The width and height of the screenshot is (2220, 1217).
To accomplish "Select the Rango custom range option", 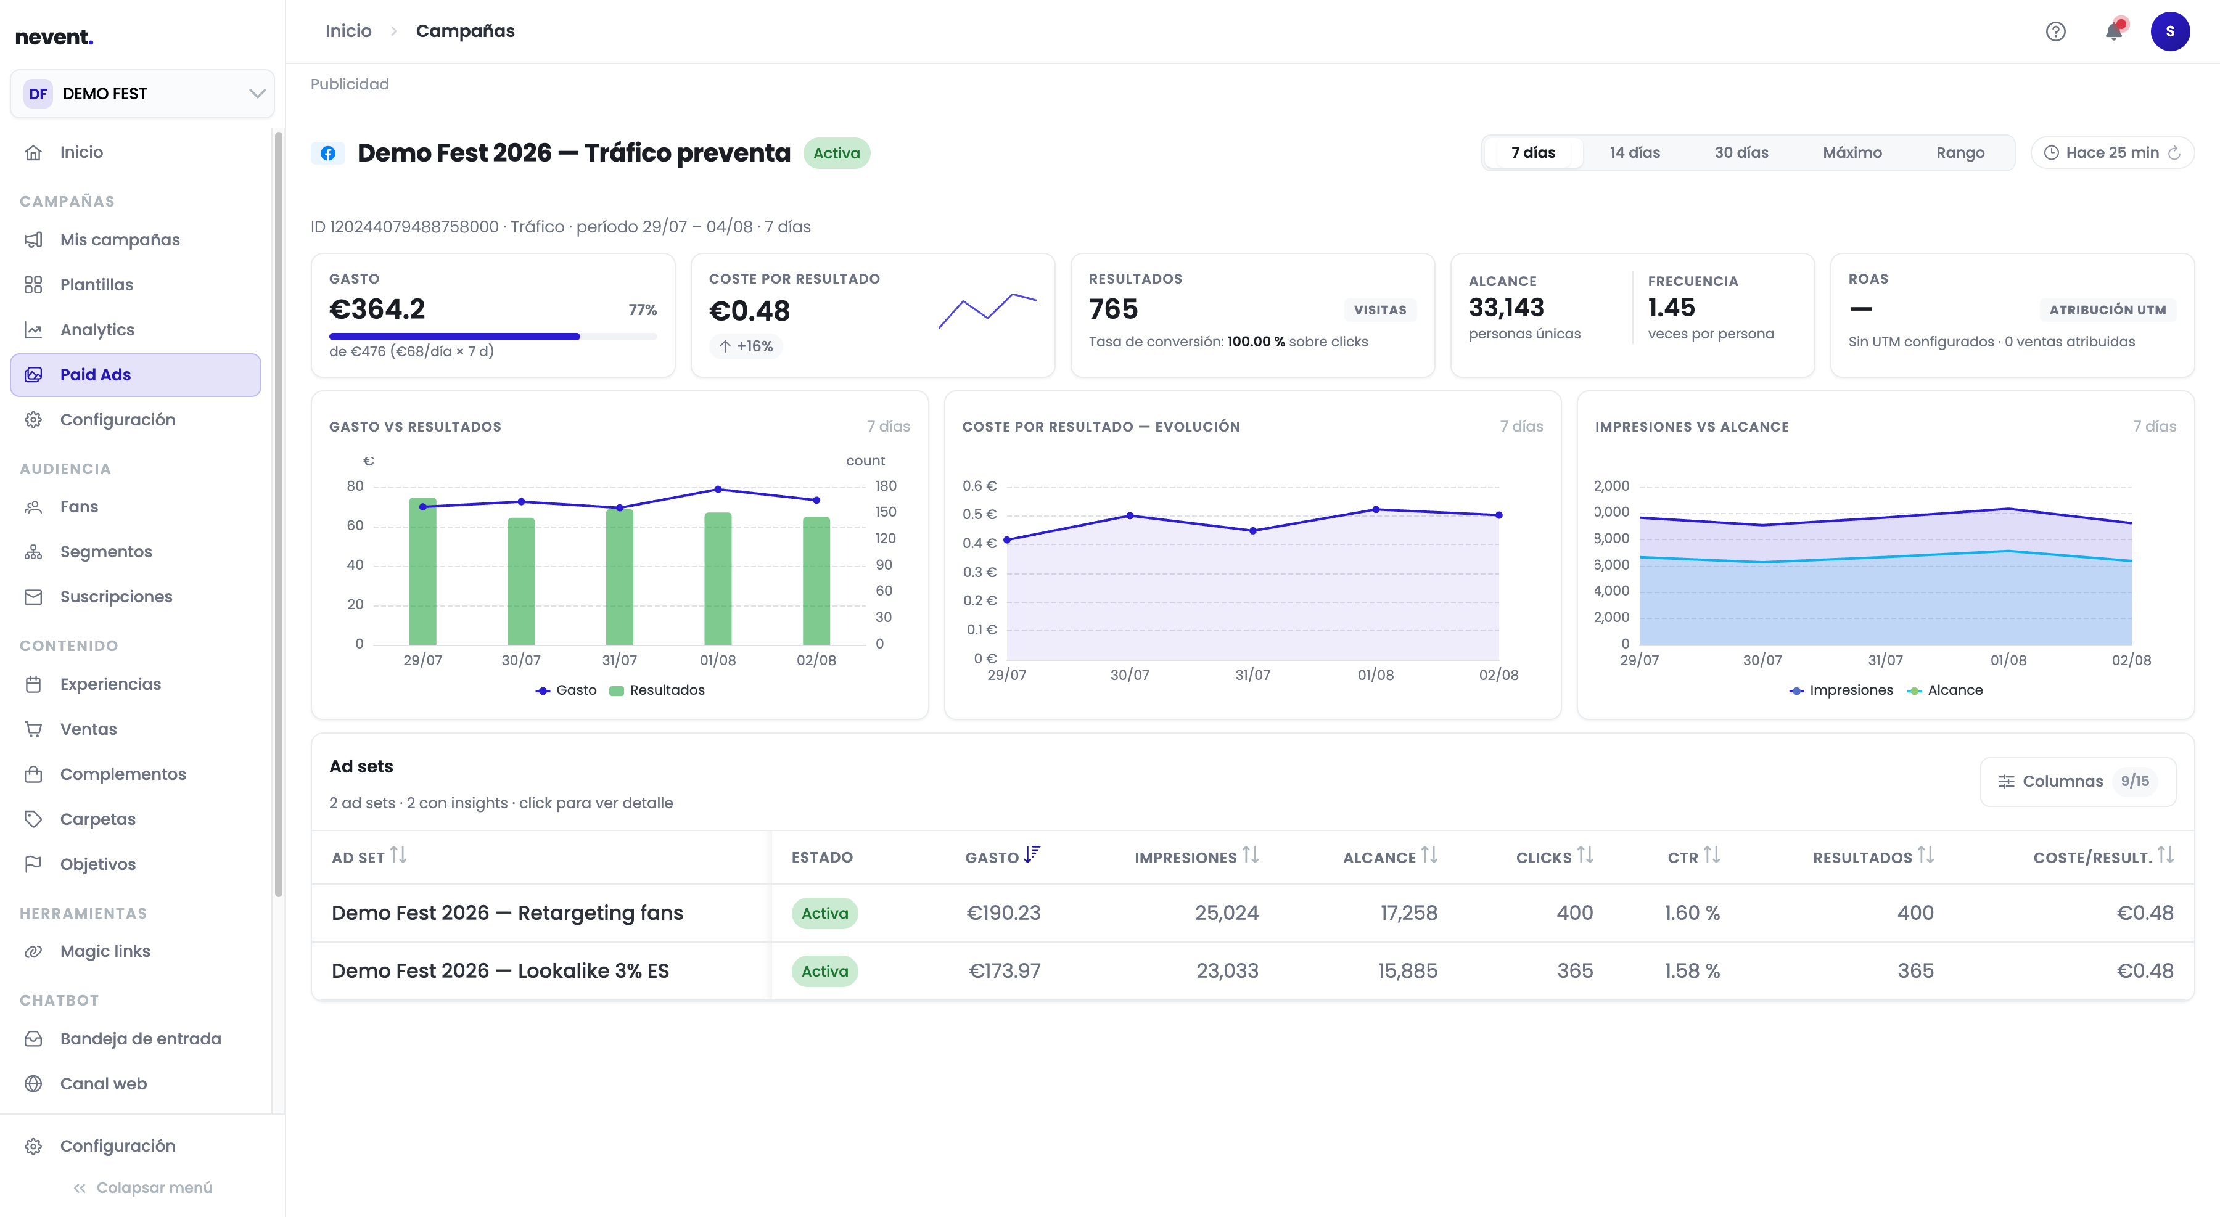I will tap(1960, 154).
